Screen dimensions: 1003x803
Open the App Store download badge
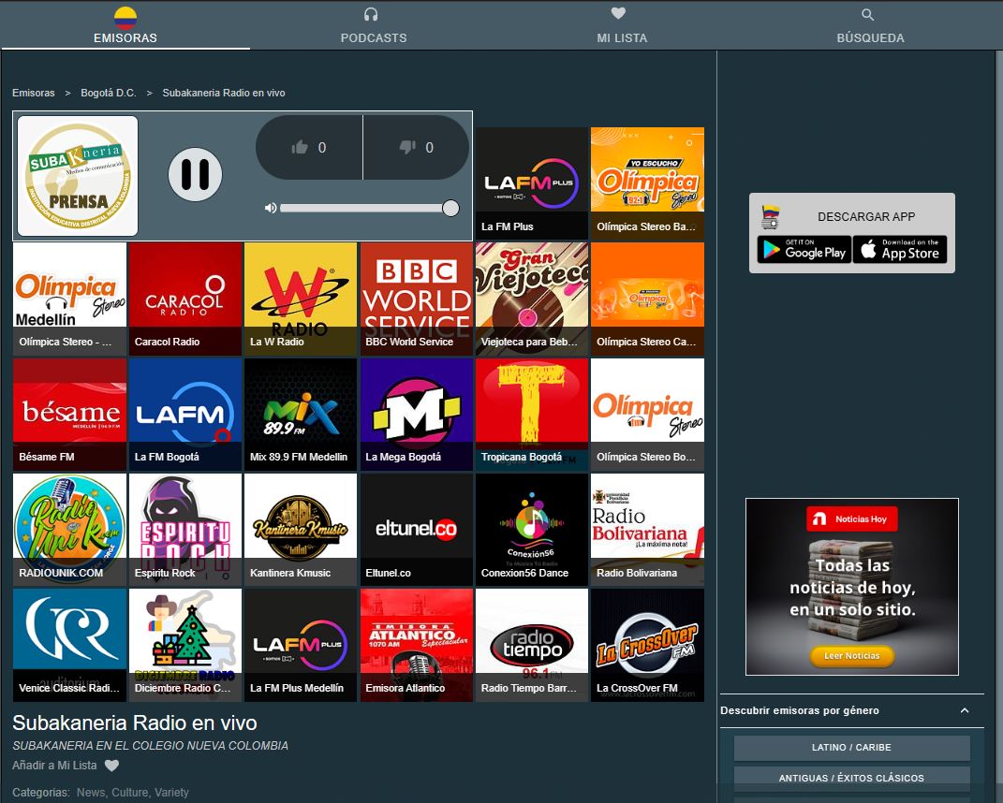tap(900, 250)
